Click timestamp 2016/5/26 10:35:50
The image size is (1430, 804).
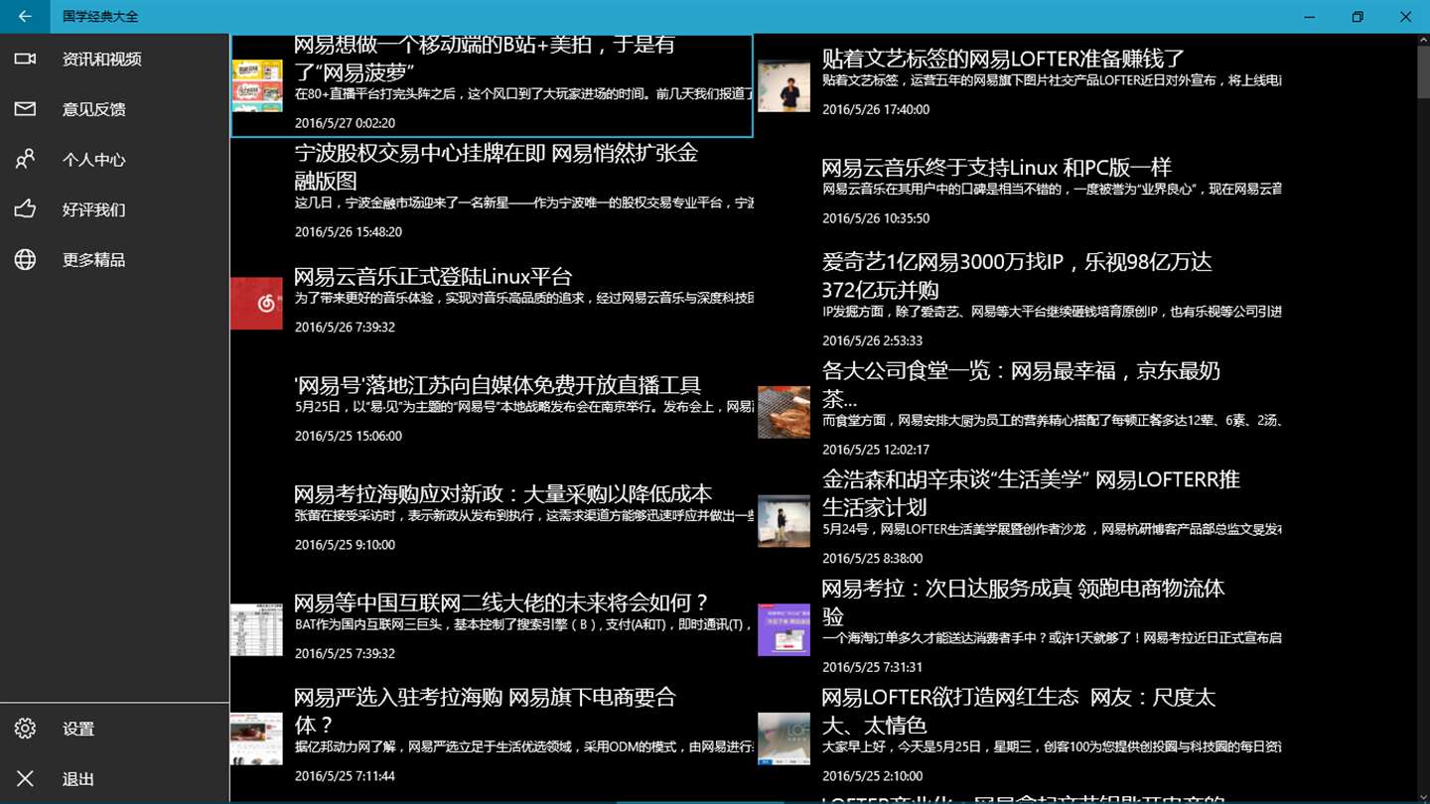(x=876, y=218)
